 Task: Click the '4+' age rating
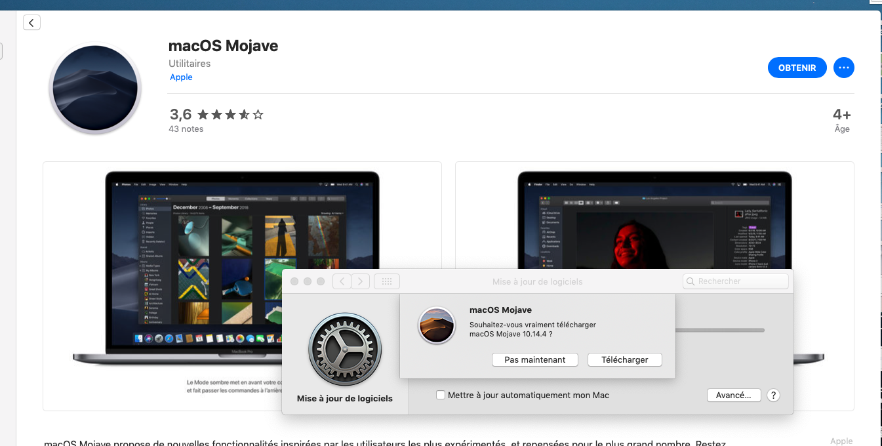(842, 115)
